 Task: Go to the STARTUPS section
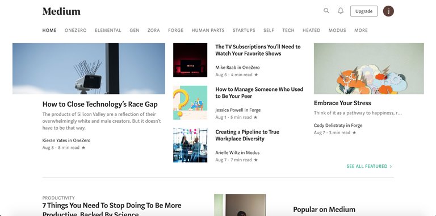(244, 30)
